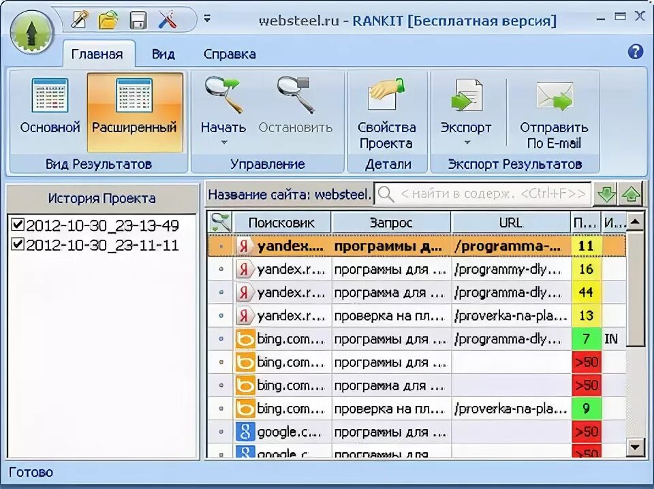Click Yandex icon in the position 11 row

pos(245,246)
